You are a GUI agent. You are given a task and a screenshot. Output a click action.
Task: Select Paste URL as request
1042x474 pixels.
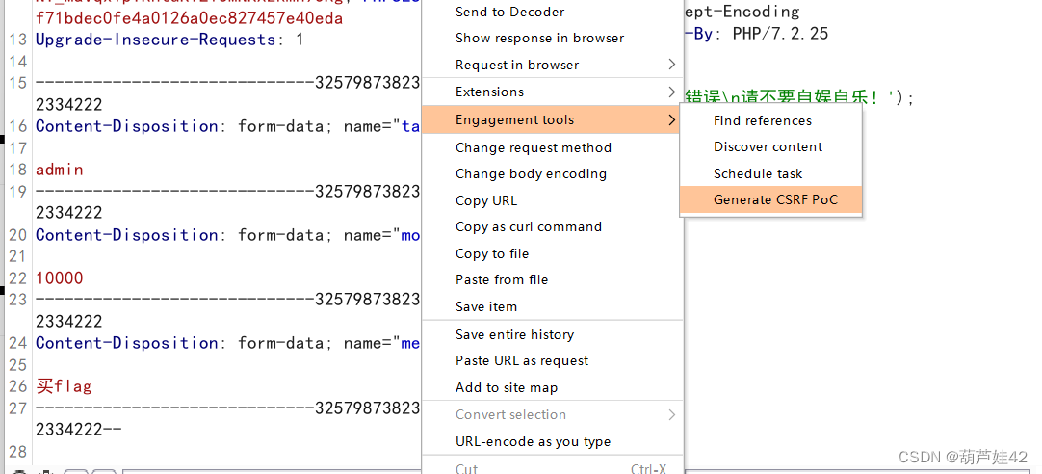tap(521, 360)
